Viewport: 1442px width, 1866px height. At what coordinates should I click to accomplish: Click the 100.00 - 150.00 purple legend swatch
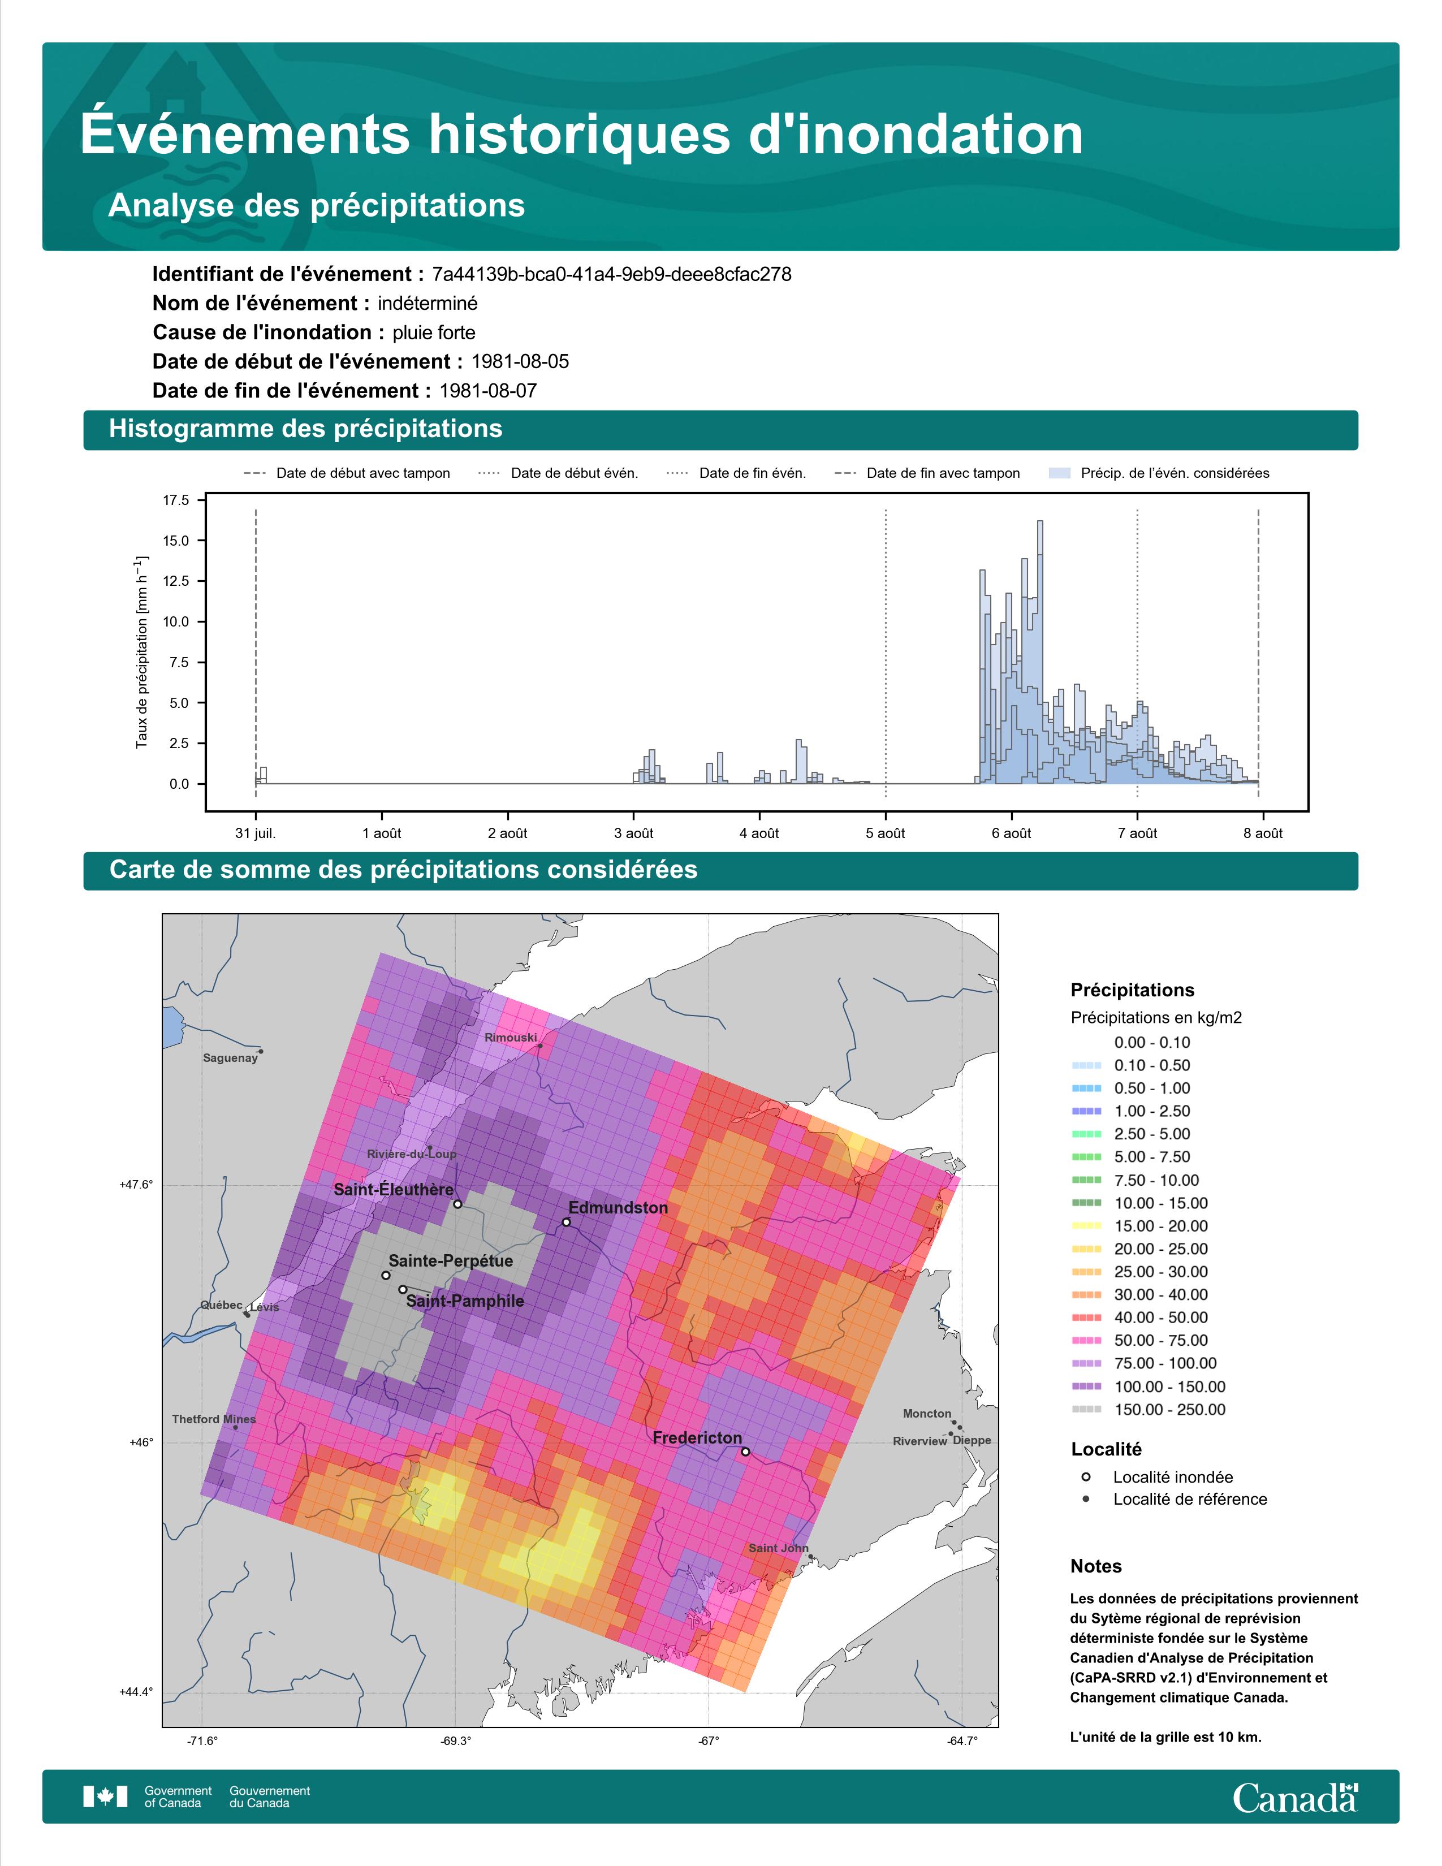(x=1087, y=1386)
